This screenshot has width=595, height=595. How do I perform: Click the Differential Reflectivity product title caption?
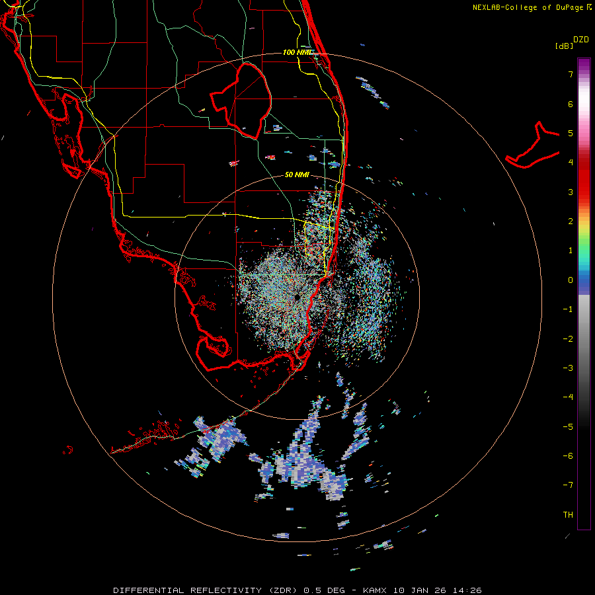coord(297,590)
